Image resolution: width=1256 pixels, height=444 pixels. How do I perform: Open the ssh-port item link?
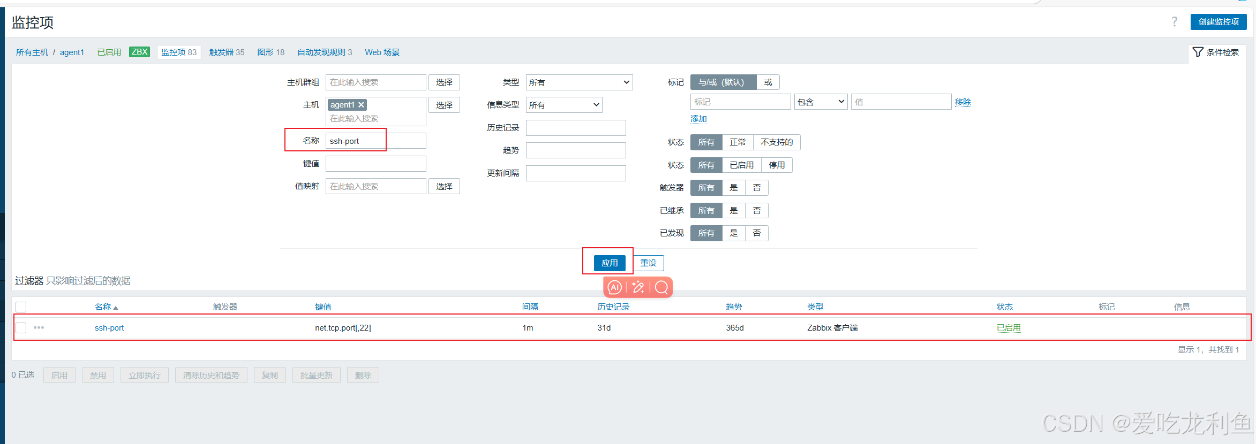point(109,327)
